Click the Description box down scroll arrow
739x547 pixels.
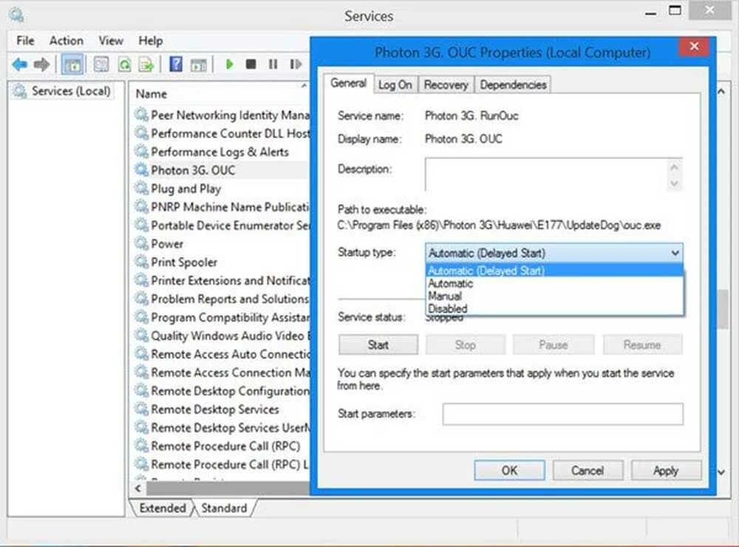pyautogui.click(x=675, y=183)
